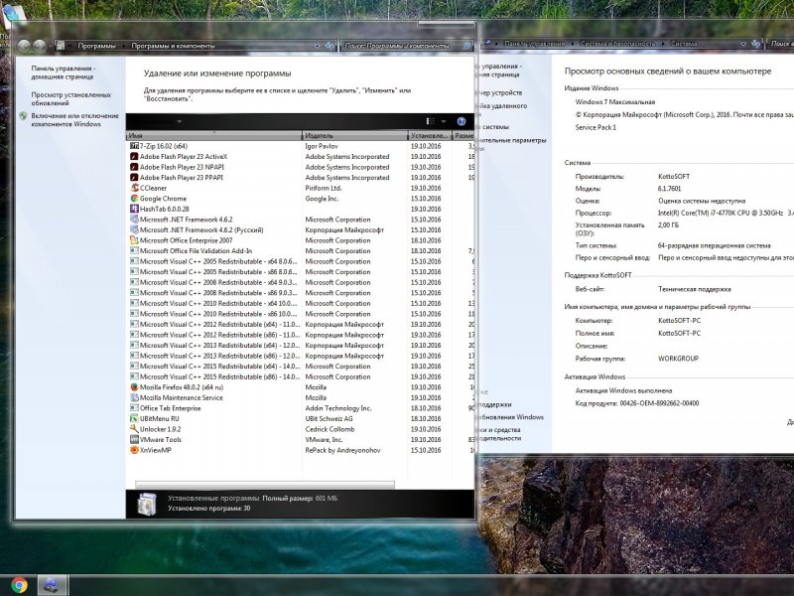Image resolution: width=794 pixels, height=596 pixels.
Task: Click the installed programs icon in details pane
Action: 146,504
